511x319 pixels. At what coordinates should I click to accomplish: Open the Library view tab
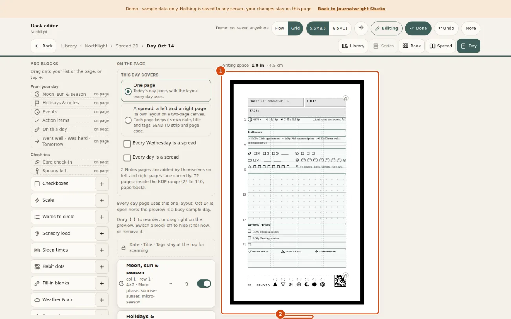click(x=353, y=46)
